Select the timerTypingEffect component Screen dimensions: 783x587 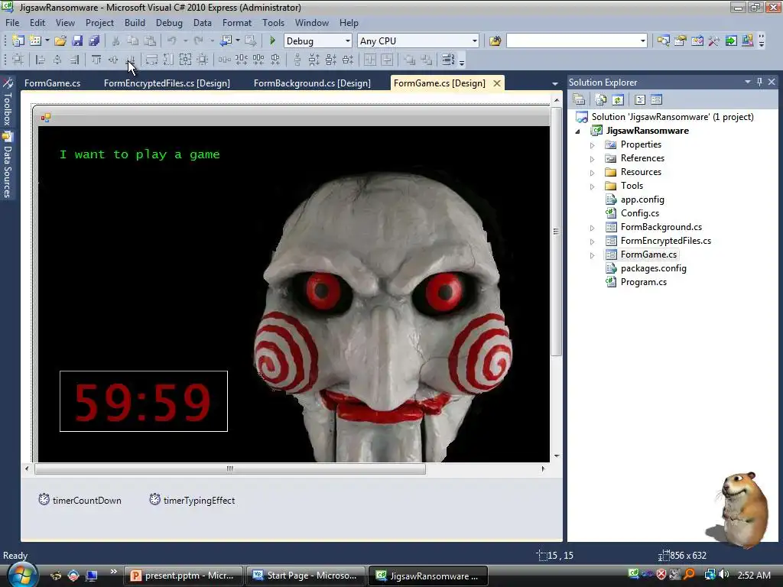pyautogui.click(x=192, y=500)
